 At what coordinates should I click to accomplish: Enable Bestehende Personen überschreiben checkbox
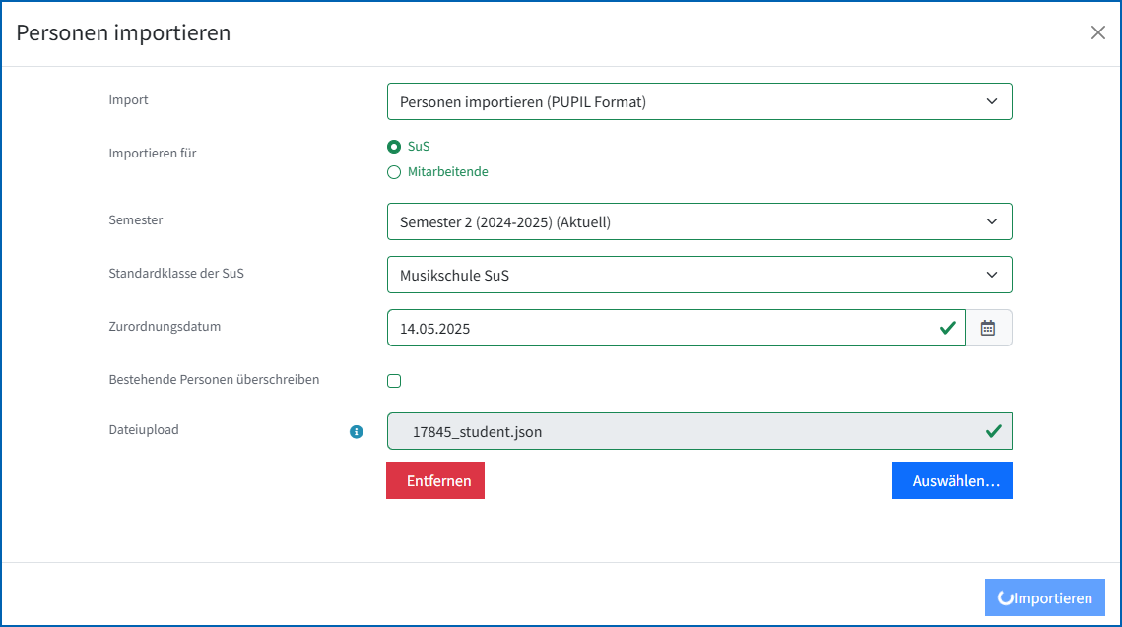tap(394, 381)
